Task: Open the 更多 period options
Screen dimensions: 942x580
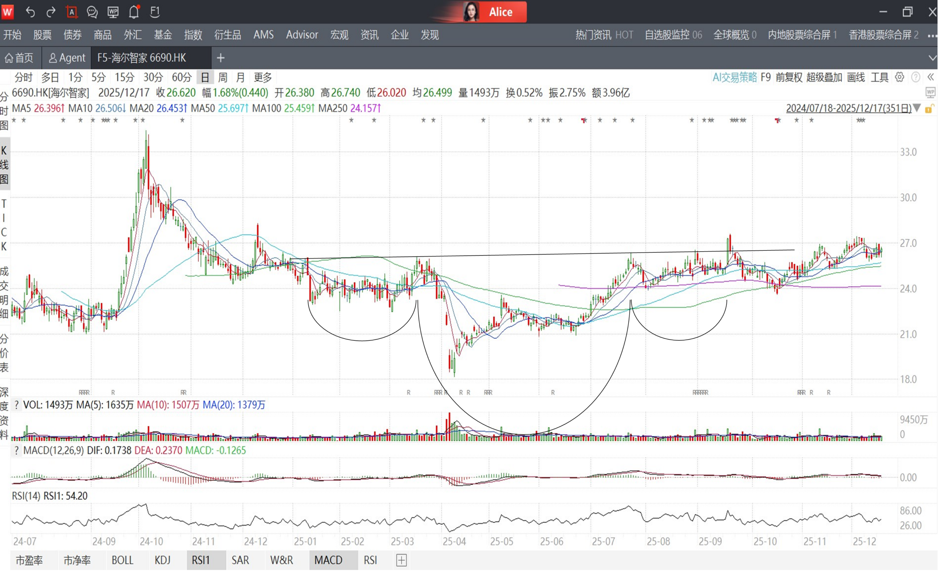Action: pos(263,78)
